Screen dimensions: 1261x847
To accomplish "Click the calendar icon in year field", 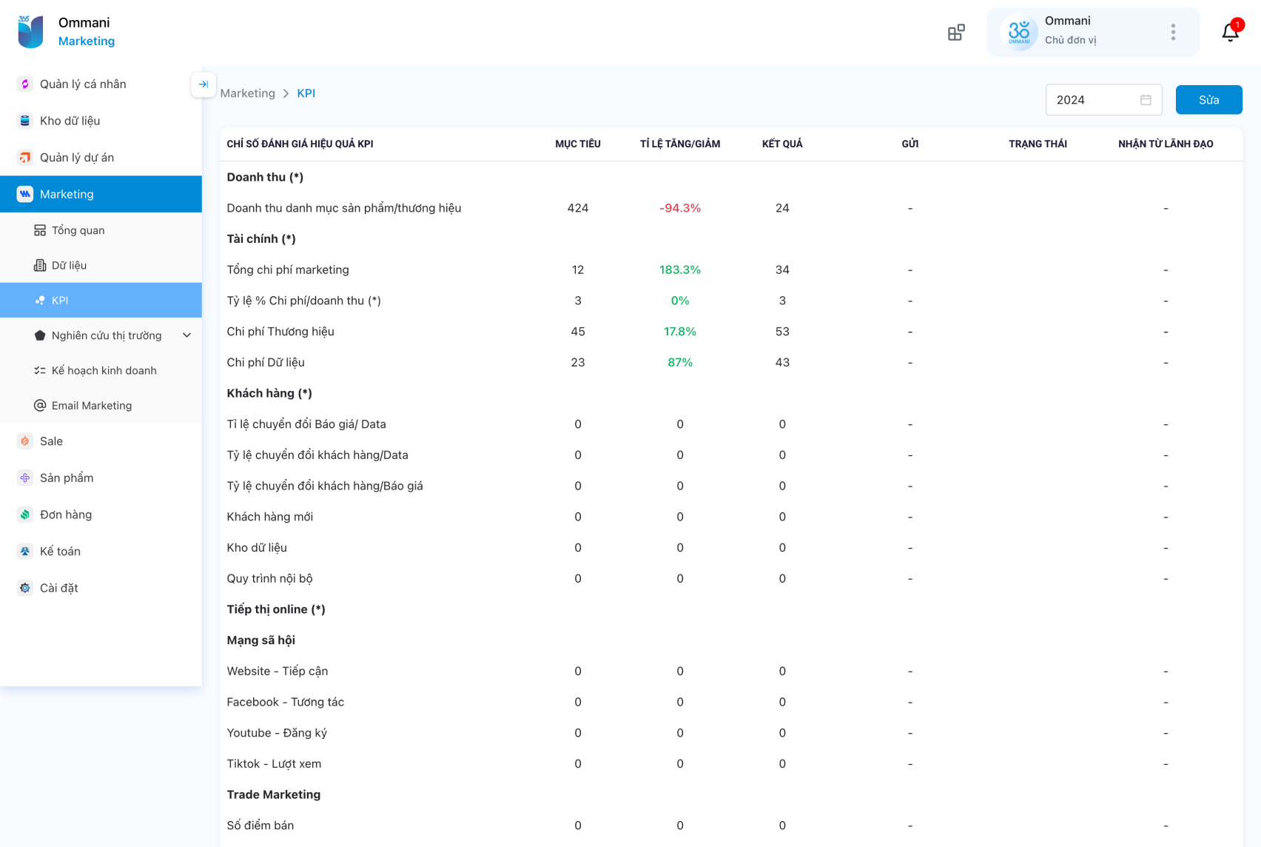I will [1146, 100].
